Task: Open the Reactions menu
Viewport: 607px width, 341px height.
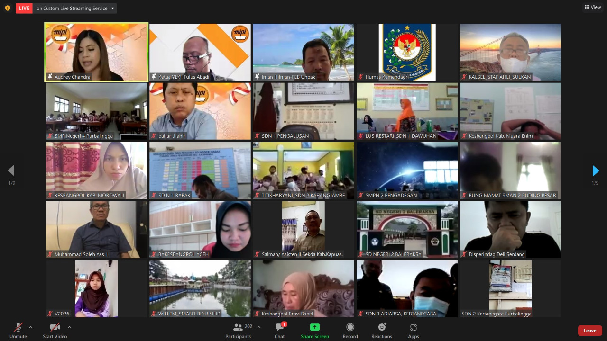Action: point(382,331)
